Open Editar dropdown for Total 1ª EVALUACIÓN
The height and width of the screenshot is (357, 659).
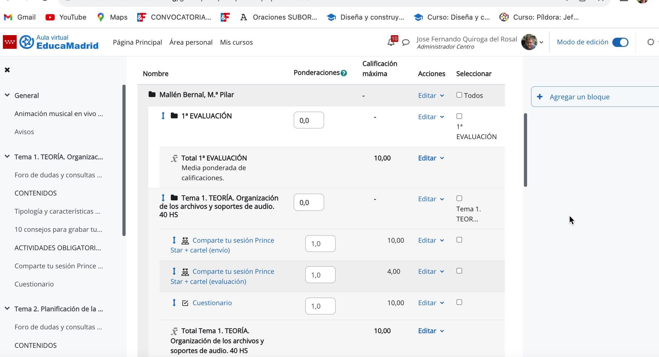click(x=431, y=158)
